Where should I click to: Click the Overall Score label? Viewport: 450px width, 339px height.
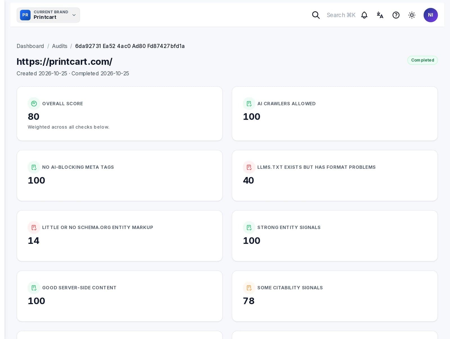(62, 104)
